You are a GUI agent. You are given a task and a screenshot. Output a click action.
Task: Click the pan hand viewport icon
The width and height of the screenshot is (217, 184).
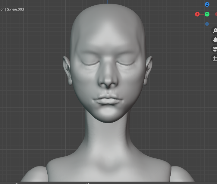tap(215, 40)
